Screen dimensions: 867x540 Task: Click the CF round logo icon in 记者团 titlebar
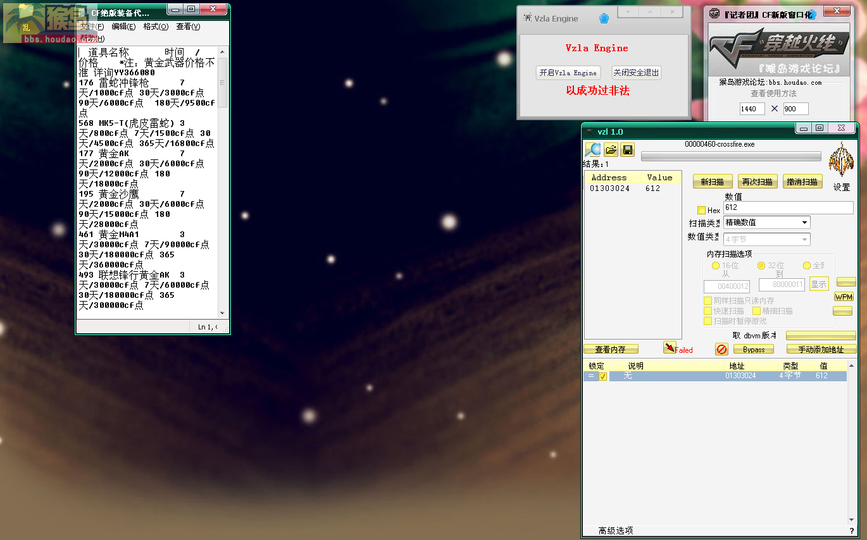(x=714, y=13)
